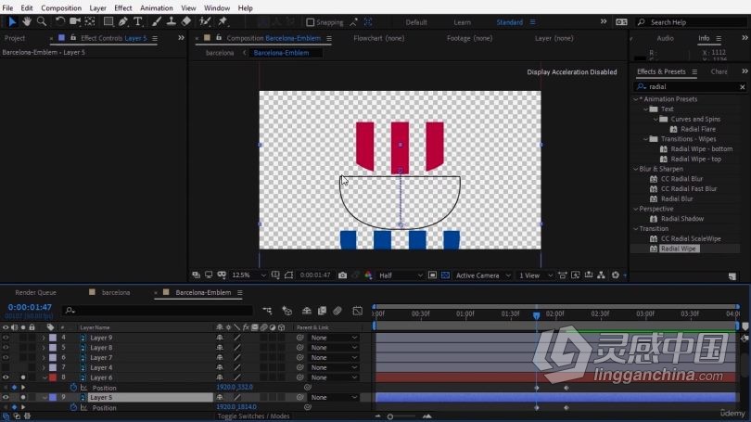Toggle transparency grid in viewer

(x=445, y=275)
